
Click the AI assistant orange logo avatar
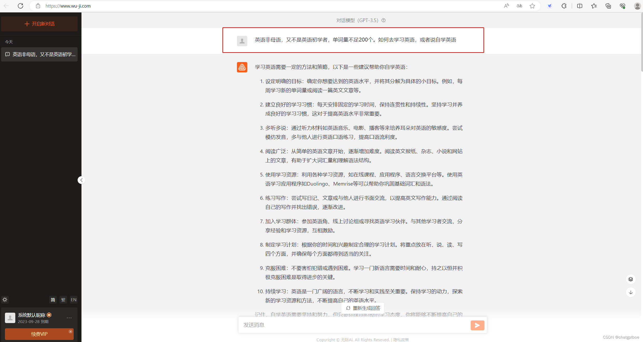click(x=242, y=67)
